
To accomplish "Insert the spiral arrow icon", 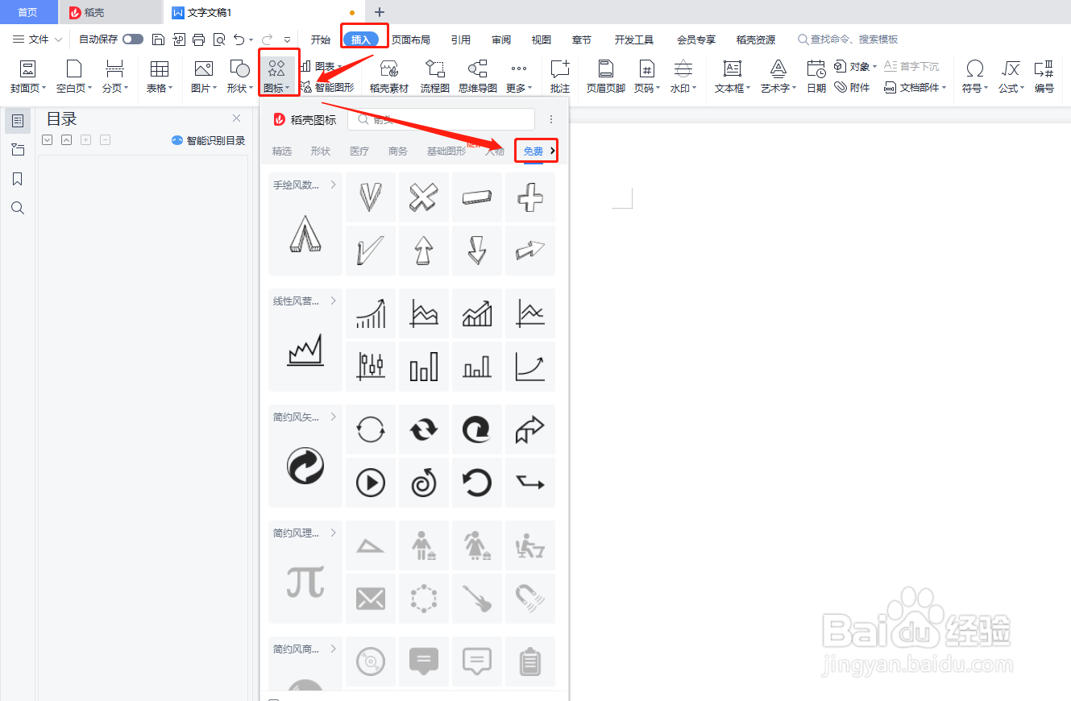I will click(424, 483).
